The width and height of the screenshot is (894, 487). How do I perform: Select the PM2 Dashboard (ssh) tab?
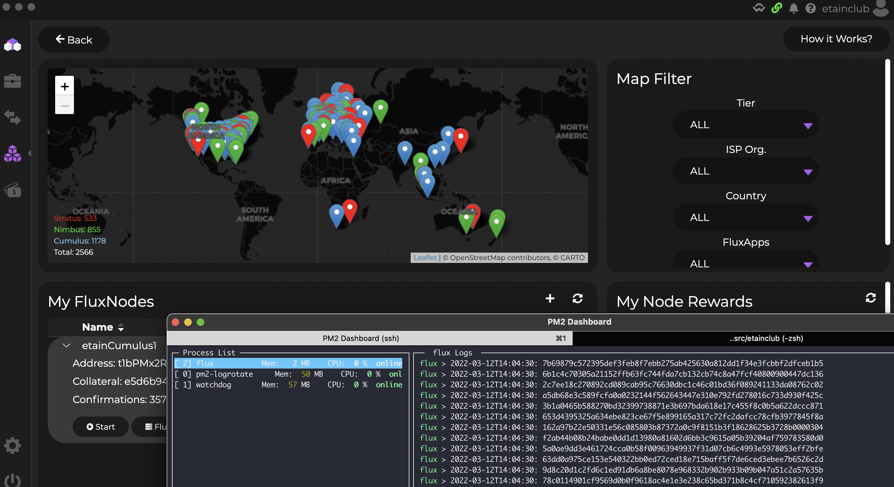(361, 338)
